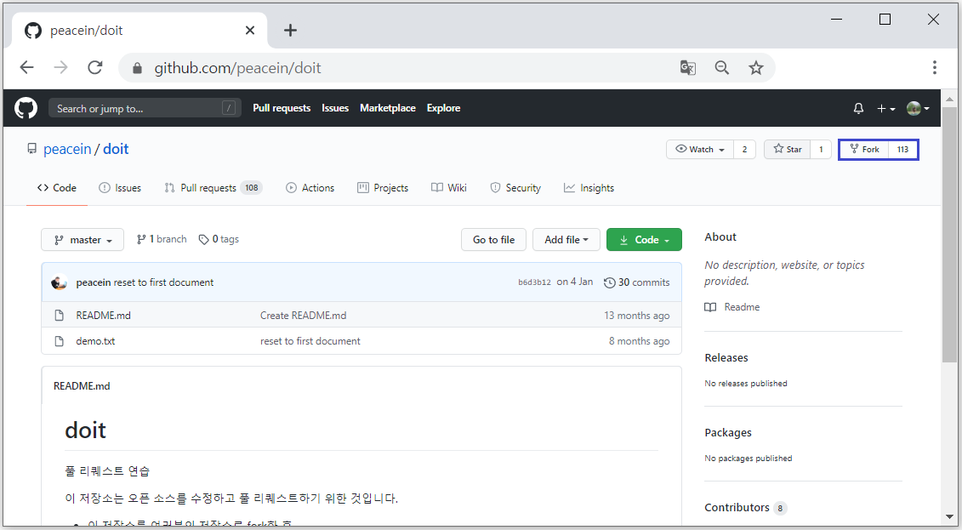This screenshot has width=962, height=530.
Task: Open the peacein owner link
Action: point(67,149)
